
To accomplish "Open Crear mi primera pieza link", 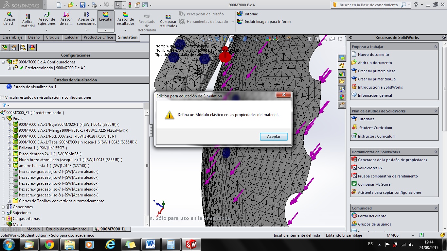I will pos(377,71).
